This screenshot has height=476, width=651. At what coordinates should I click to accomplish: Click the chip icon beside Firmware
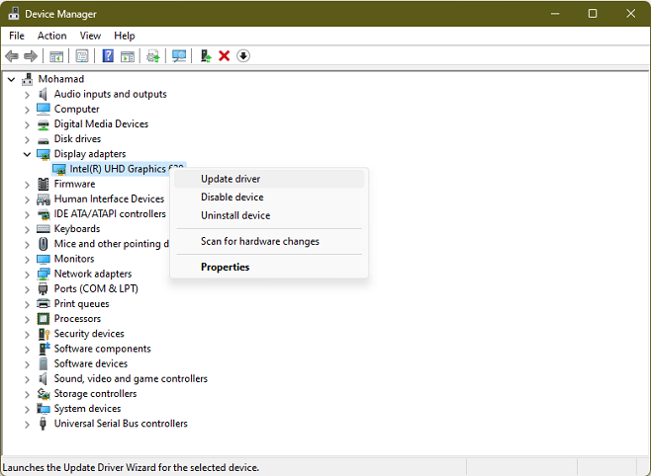[x=44, y=184]
